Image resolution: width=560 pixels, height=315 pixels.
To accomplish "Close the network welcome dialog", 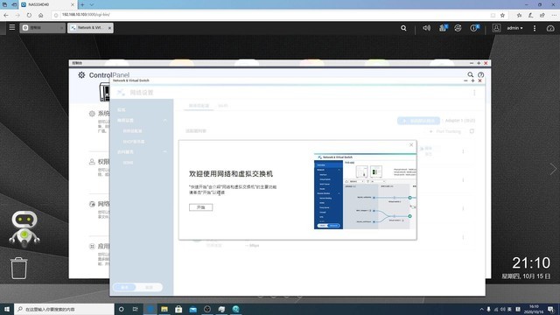I will coord(411,144).
